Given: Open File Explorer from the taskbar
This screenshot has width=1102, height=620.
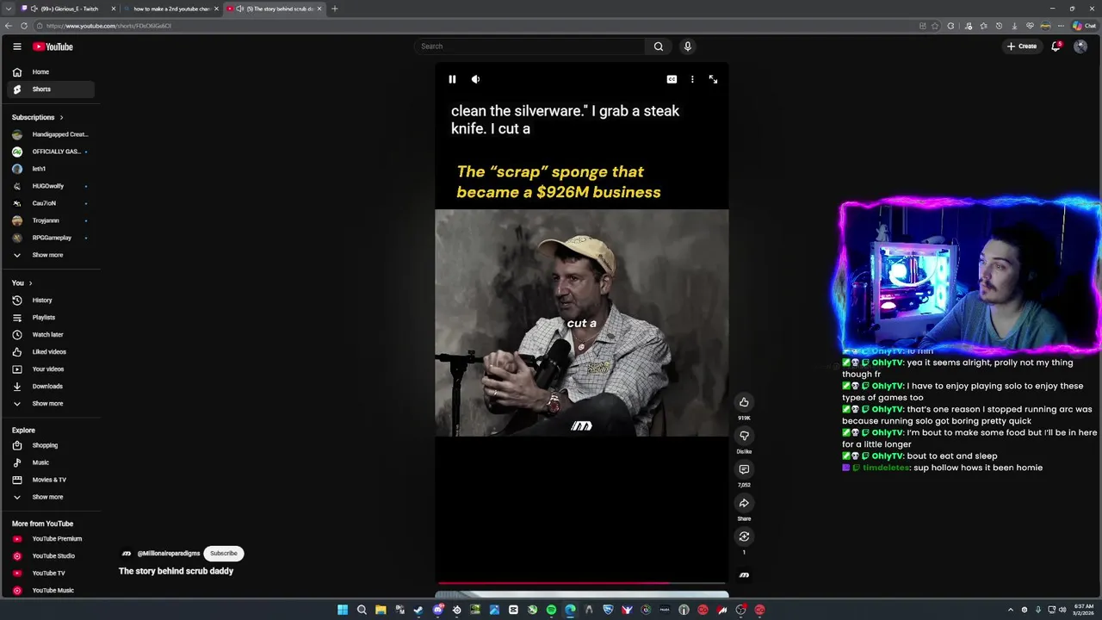Looking at the screenshot, I should (x=381, y=610).
